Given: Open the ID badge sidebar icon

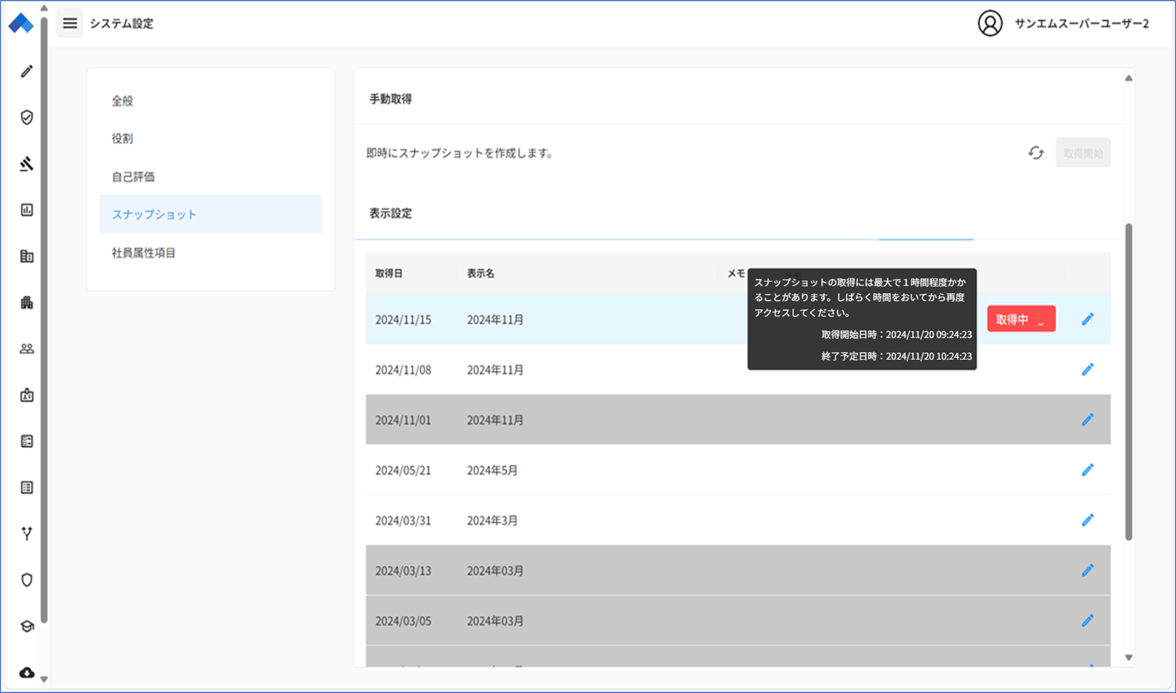Looking at the screenshot, I should pos(27,395).
